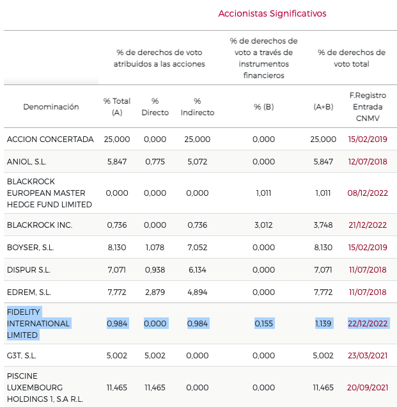This screenshot has width=397, height=407.
Task: Click the F.Registro Entrada CNMV header
Action: (368, 107)
